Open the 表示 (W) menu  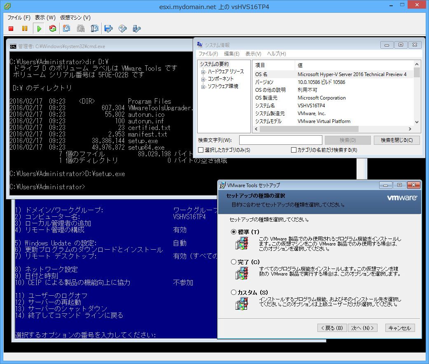click(x=45, y=18)
